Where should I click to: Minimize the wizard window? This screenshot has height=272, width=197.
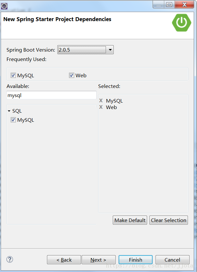158,5
